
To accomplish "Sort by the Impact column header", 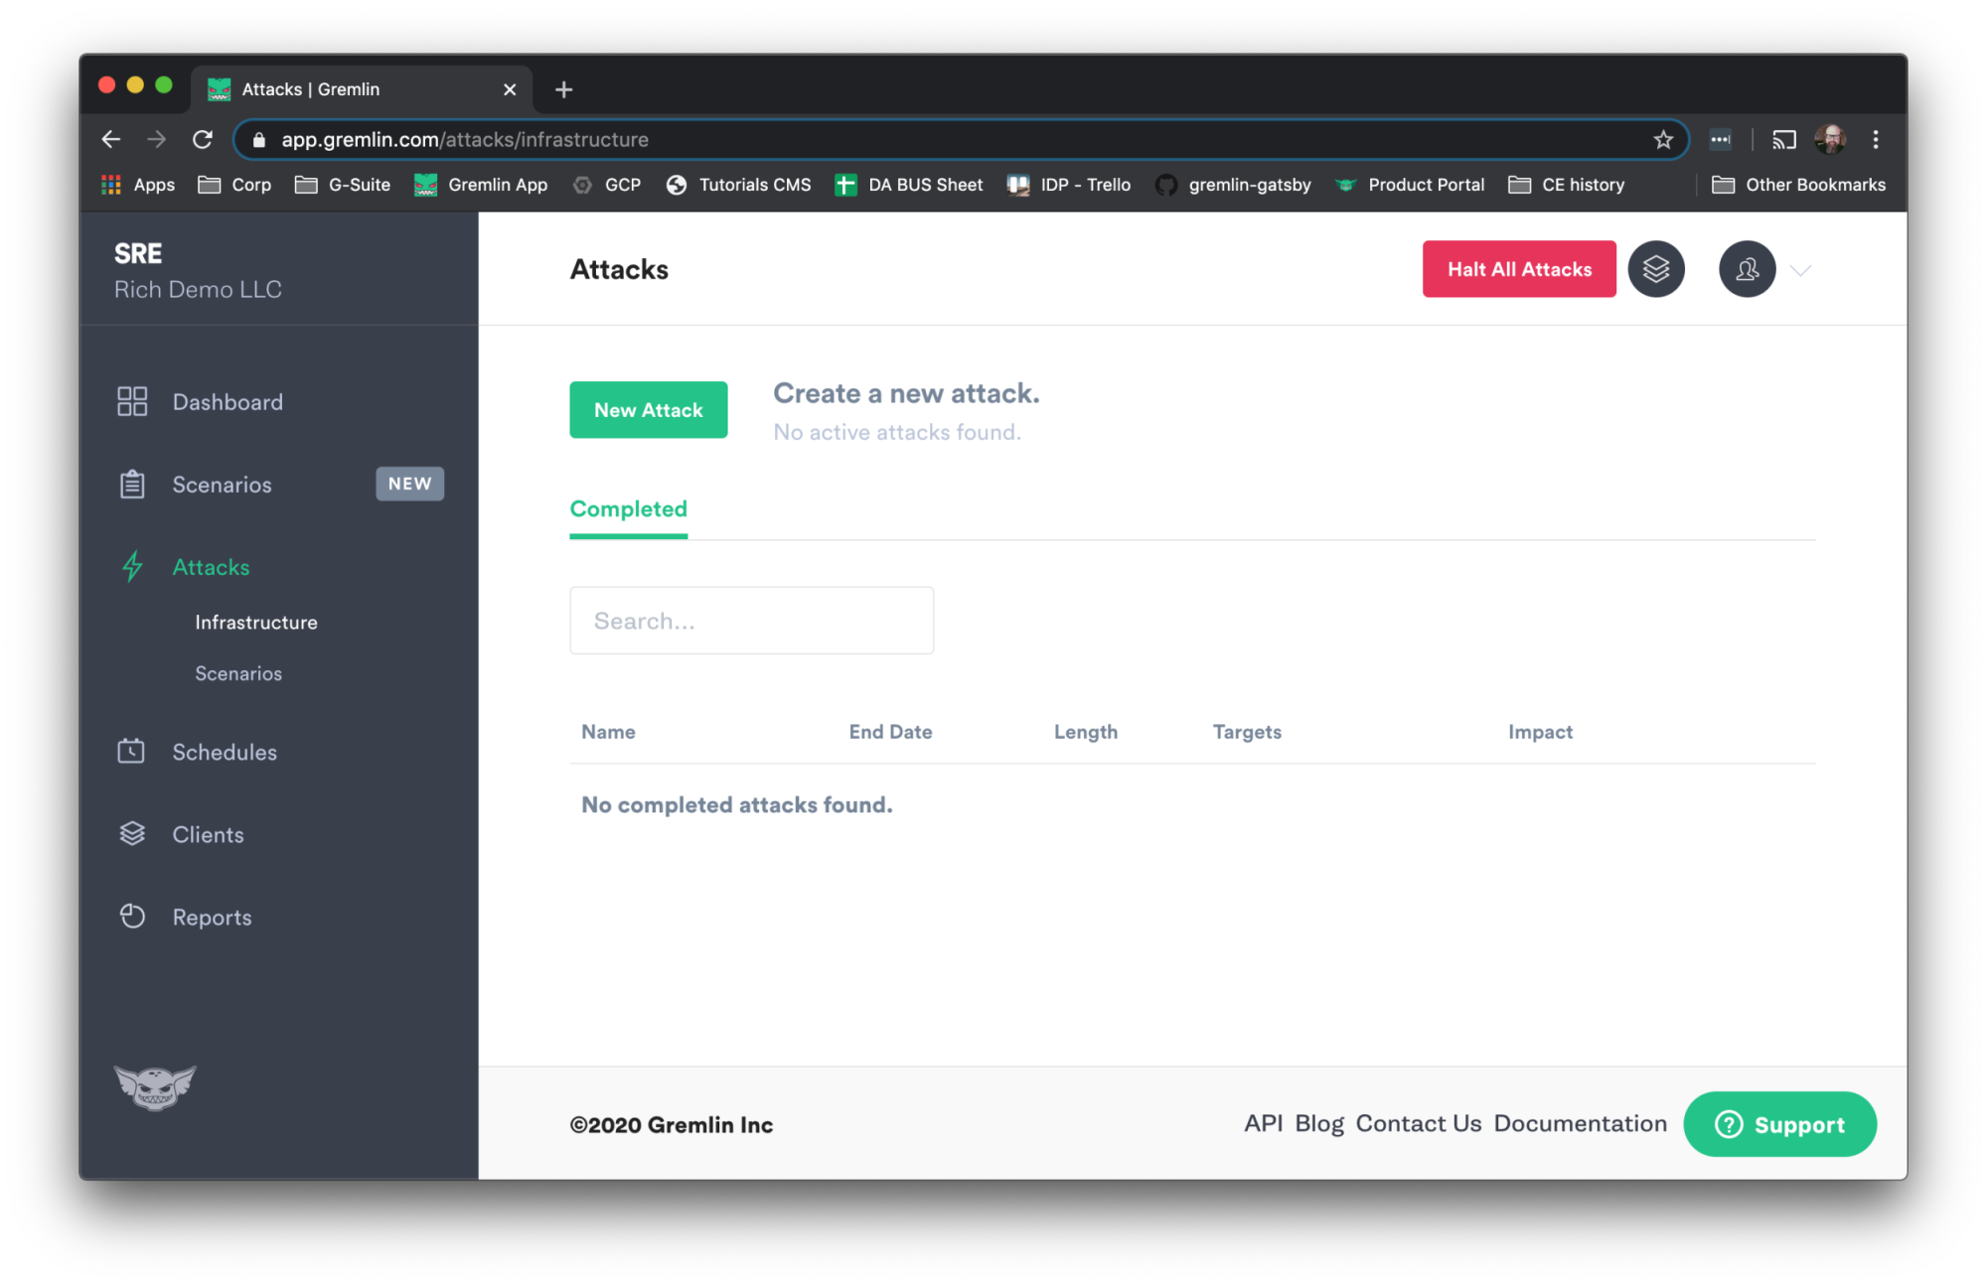I will pos(1540,732).
